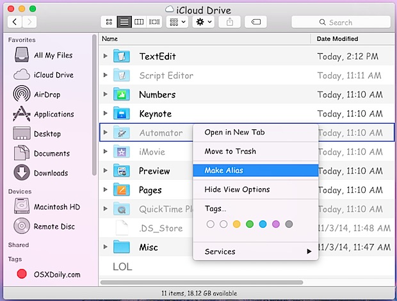The height and width of the screenshot is (301, 397).
Task: Select the Downloads sidebar icon
Action: point(22,172)
